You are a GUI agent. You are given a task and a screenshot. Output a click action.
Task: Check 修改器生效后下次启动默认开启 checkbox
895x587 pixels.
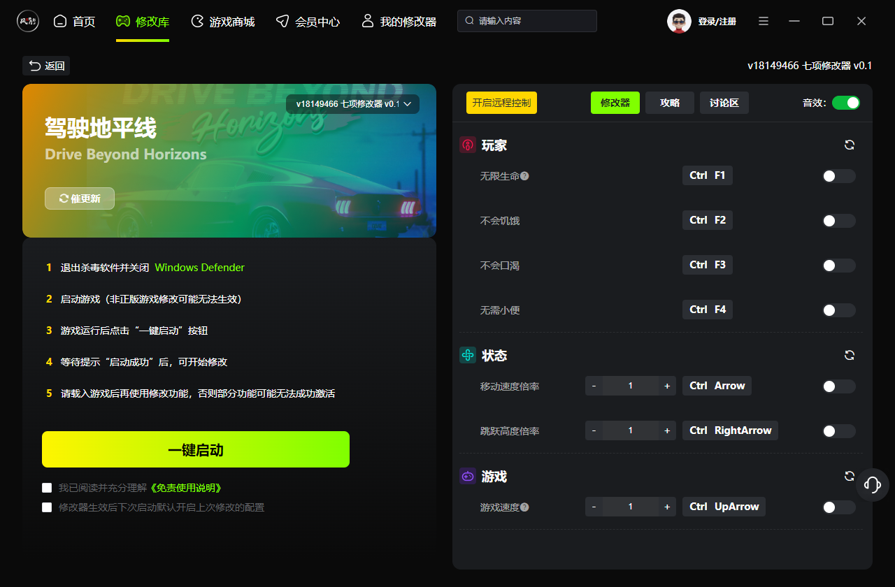coord(47,507)
